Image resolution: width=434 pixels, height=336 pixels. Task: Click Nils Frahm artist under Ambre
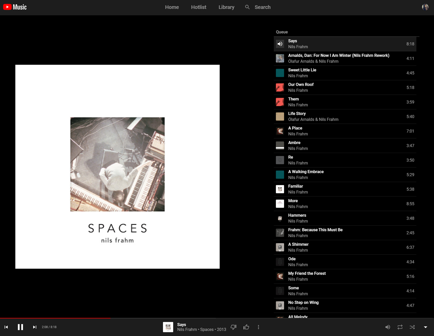pos(298,148)
